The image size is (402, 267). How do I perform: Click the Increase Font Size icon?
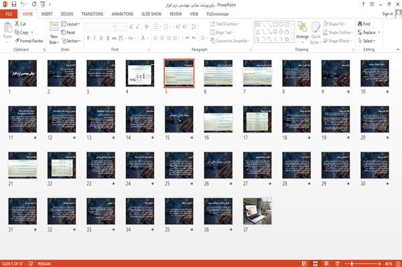(131, 27)
